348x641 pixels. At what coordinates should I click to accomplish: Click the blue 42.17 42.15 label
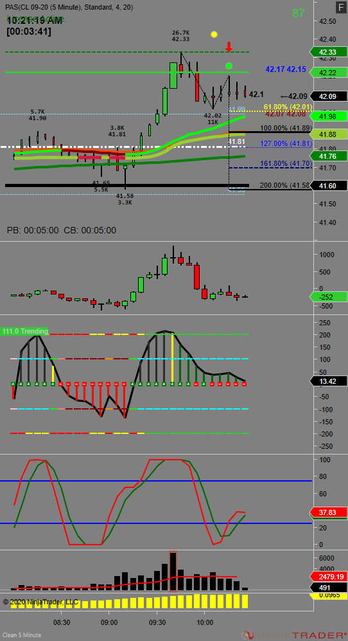tap(286, 69)
